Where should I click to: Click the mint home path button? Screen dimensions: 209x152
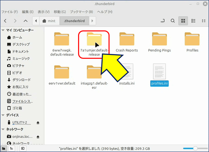tap(49, 21)
